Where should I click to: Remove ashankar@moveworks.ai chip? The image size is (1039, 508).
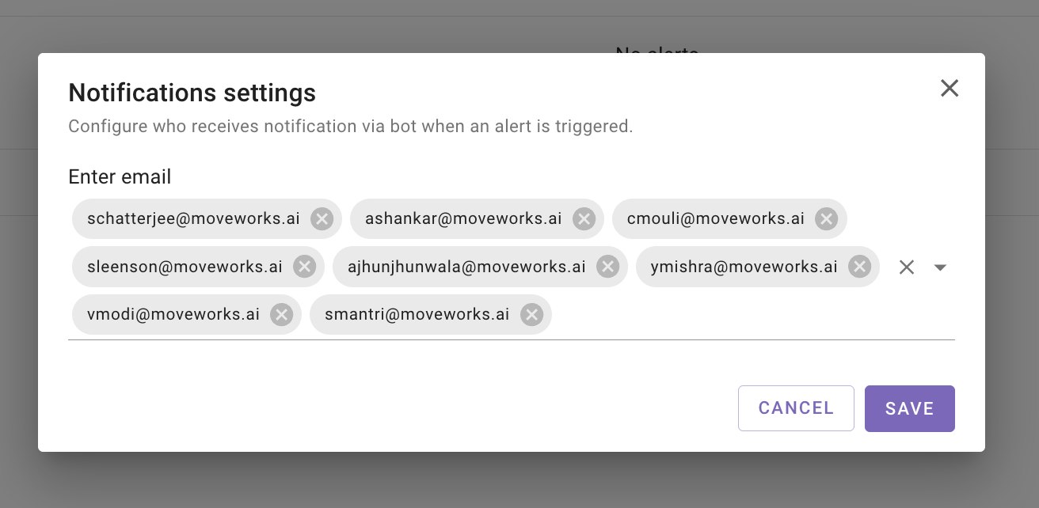point(584,219)
